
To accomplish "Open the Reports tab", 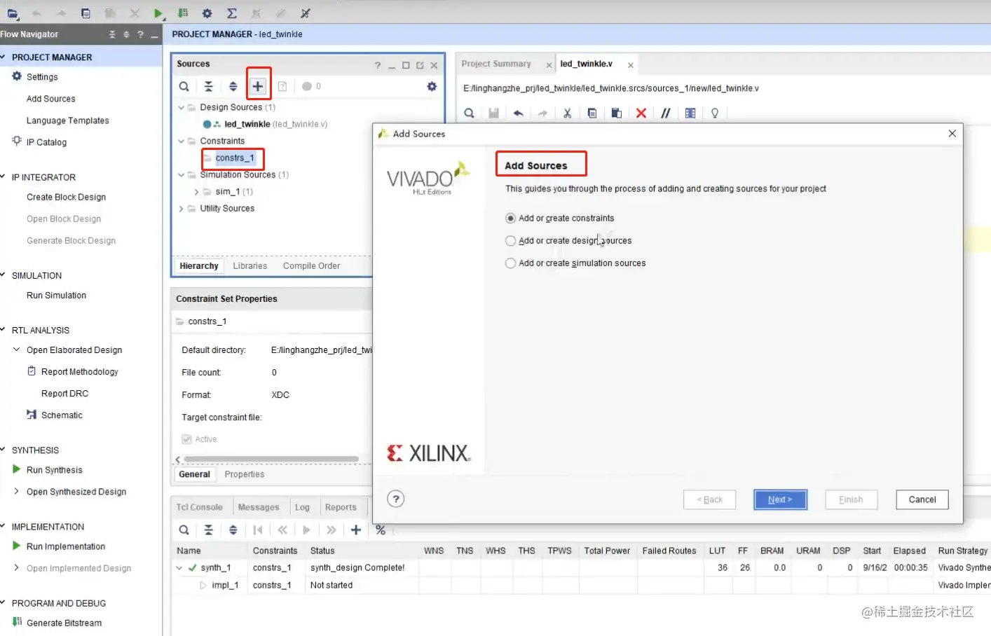I will pyautogui.click(x=341, y=507).
